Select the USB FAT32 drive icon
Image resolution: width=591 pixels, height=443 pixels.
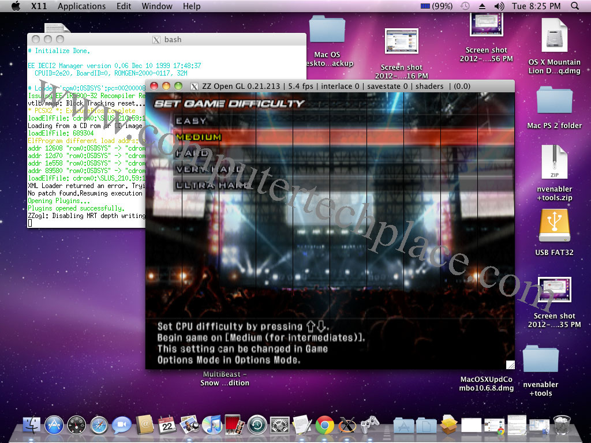[554, 226]
